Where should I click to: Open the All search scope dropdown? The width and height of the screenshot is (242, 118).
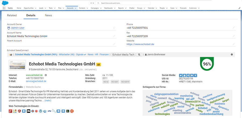[x=92, y=3]
